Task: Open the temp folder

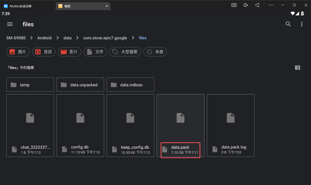Action: point(30,85)
